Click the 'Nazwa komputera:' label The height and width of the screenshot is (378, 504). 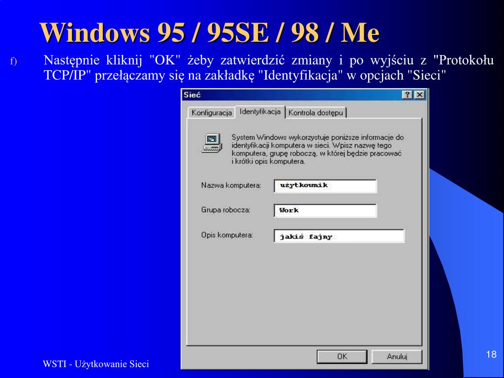click(231, 186)
